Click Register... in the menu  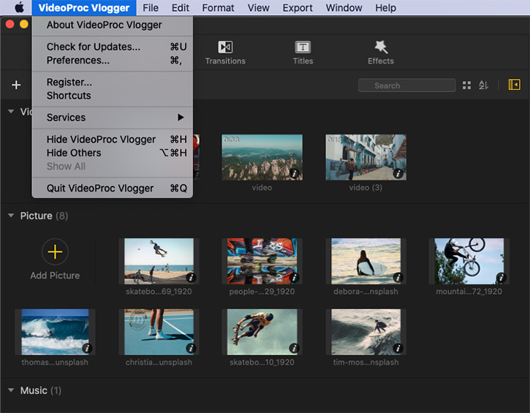click(x=69, y=82)
